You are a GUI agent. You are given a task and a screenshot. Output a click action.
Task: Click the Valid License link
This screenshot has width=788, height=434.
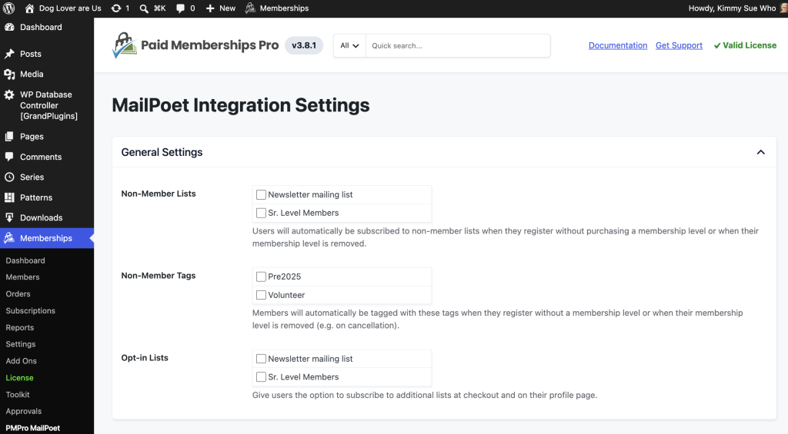[745, 45]
